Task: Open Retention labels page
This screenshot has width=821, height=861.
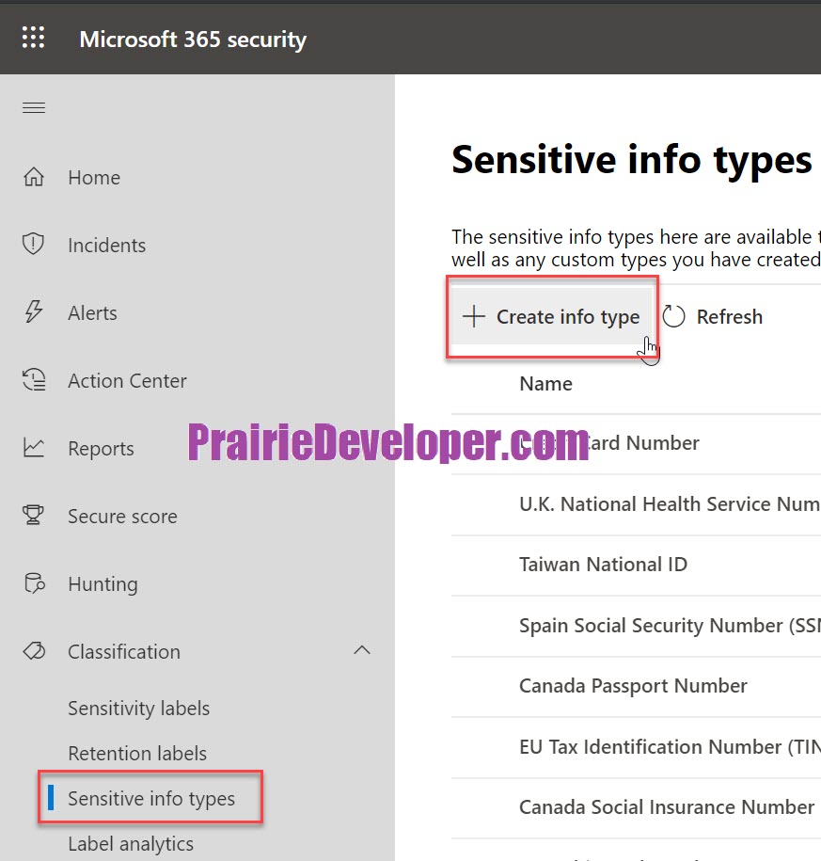Action: pyautogui.click(x=137, y=754)
